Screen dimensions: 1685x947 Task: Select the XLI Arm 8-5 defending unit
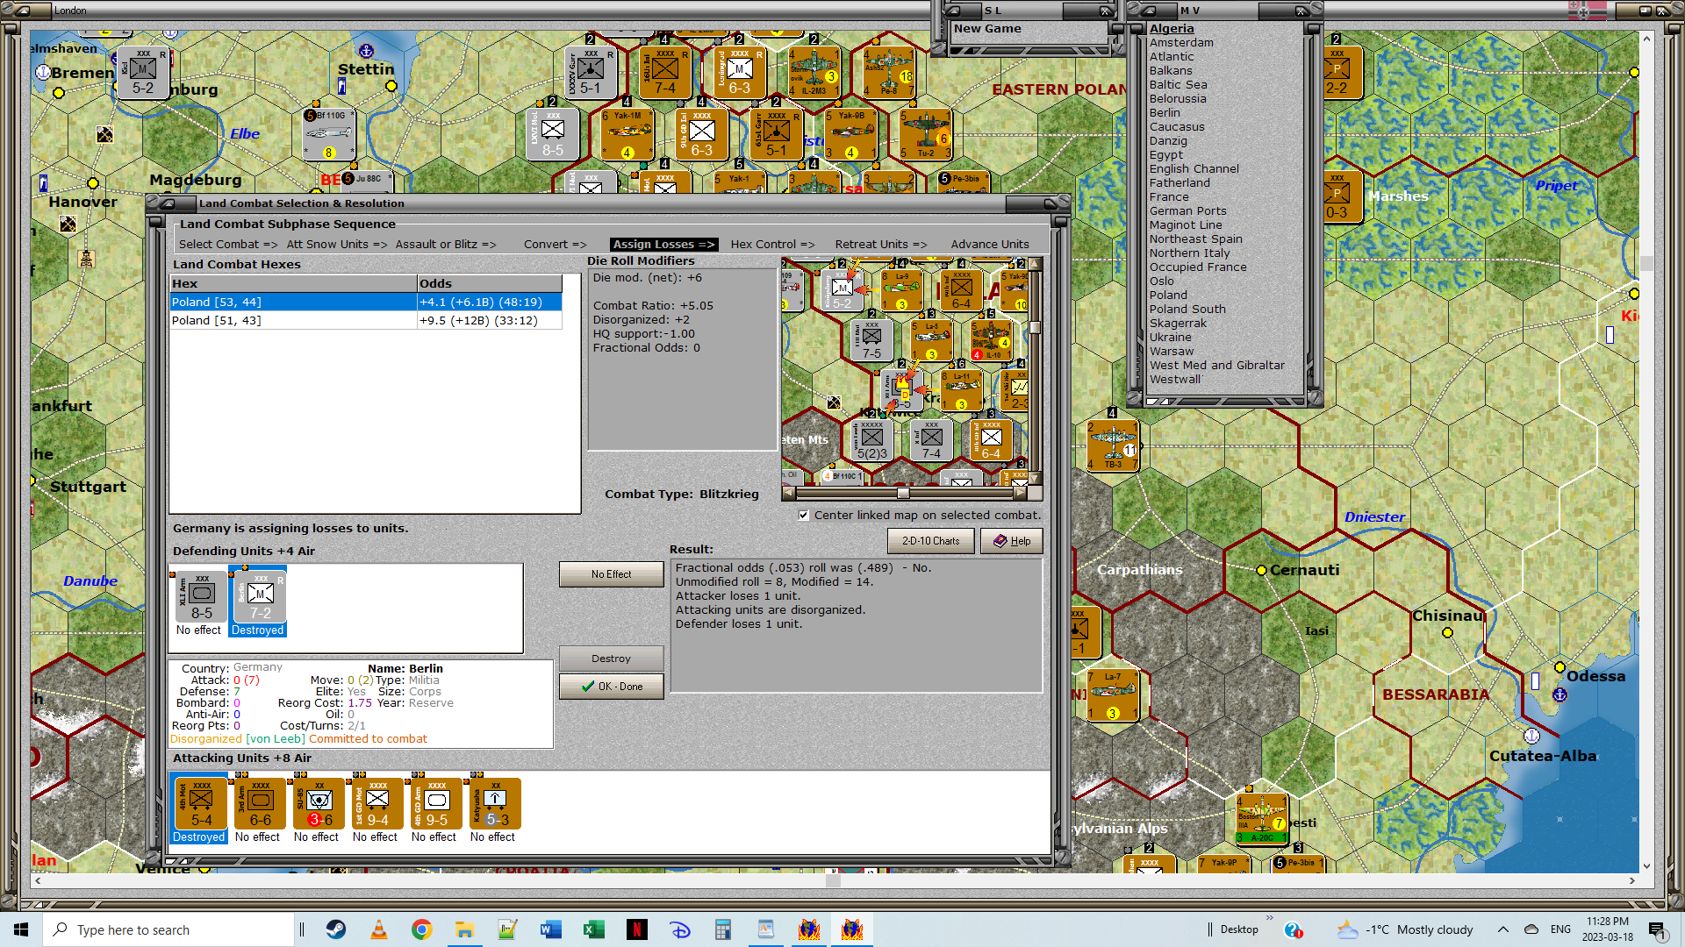tap(201, 597)
